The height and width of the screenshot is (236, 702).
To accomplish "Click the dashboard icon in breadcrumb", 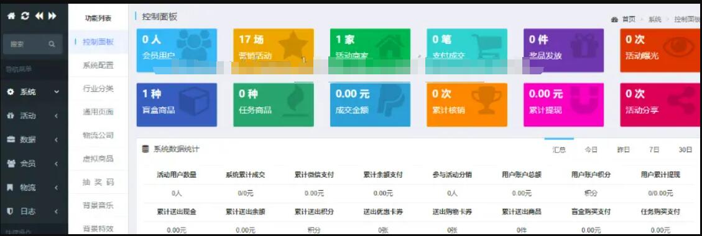I will [615, 19].
